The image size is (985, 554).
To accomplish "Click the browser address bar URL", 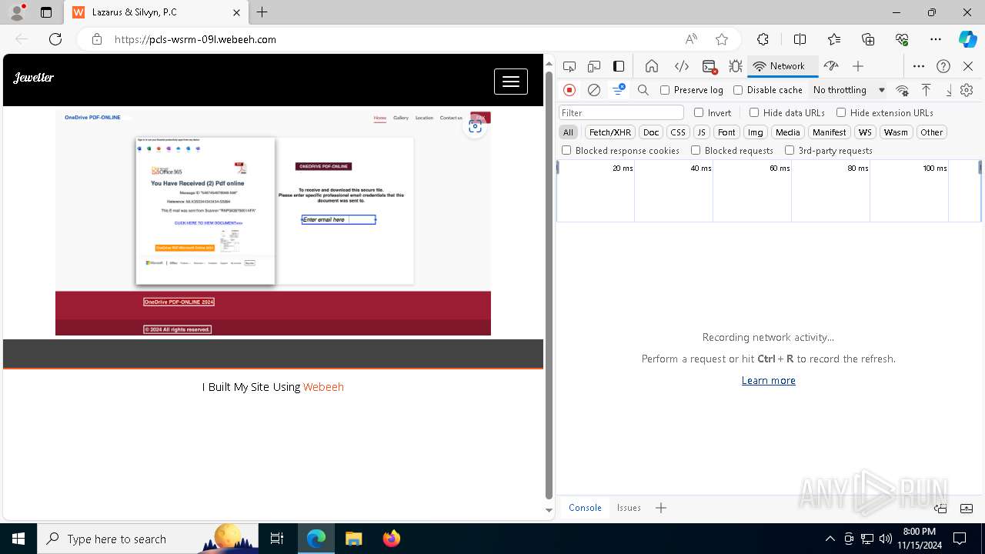I will click(x=195, y=39).
